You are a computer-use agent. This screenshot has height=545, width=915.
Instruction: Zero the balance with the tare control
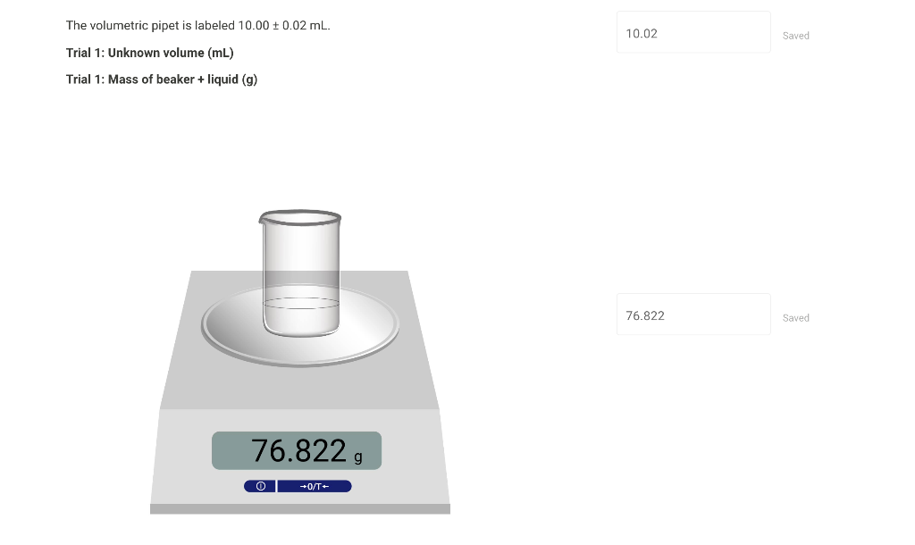point(315,486)
